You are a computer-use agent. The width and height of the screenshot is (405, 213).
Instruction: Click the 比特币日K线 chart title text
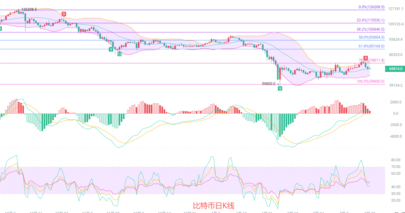214,206
